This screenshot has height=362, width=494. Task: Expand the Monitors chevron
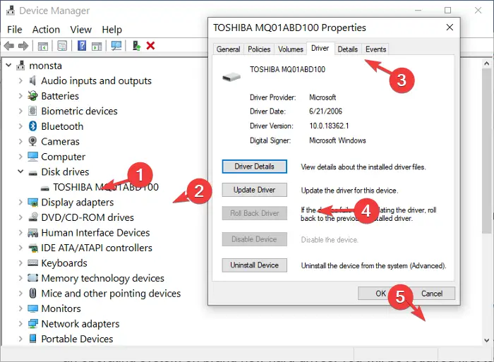point(20,308)
